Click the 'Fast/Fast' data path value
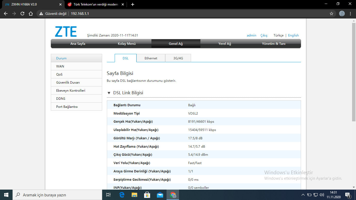Screen dimensions: 356x200 tap(195, 163)
